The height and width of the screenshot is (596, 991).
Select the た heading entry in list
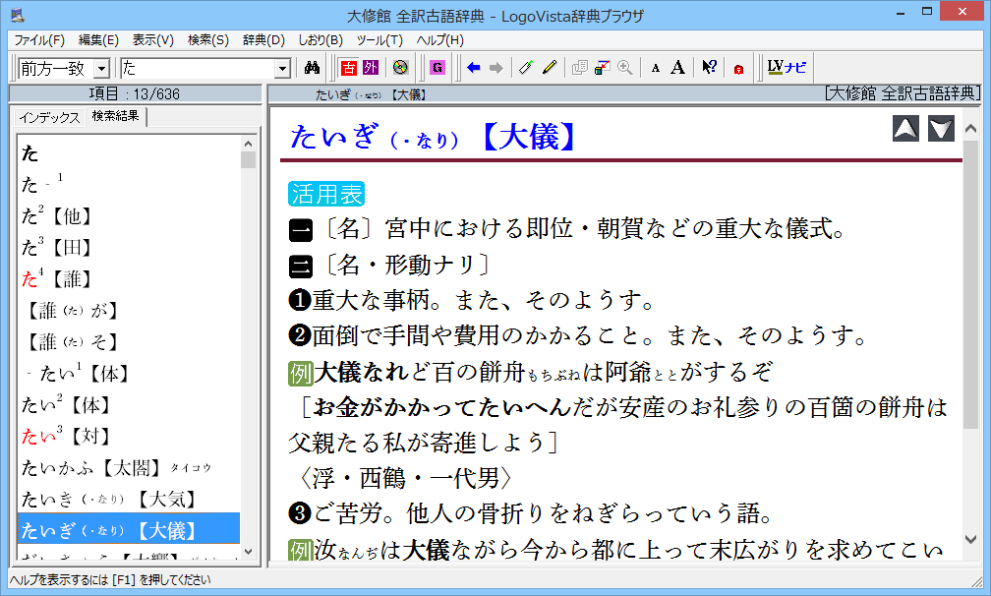coord(29,153)
